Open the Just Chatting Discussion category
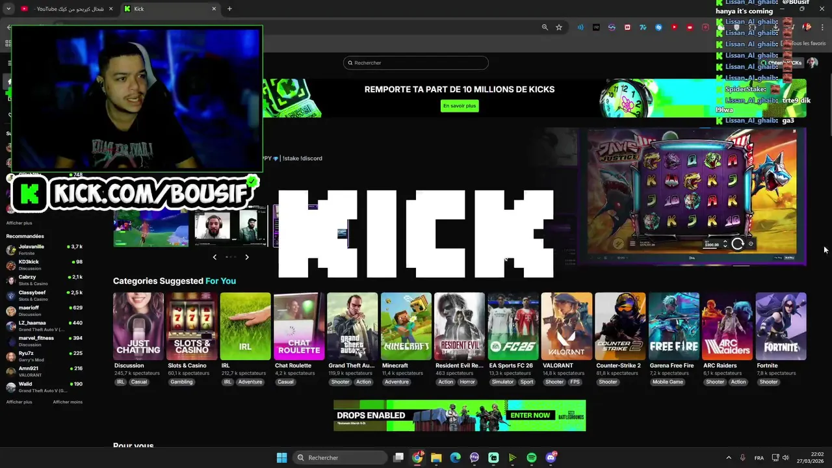 click(138, 326)
